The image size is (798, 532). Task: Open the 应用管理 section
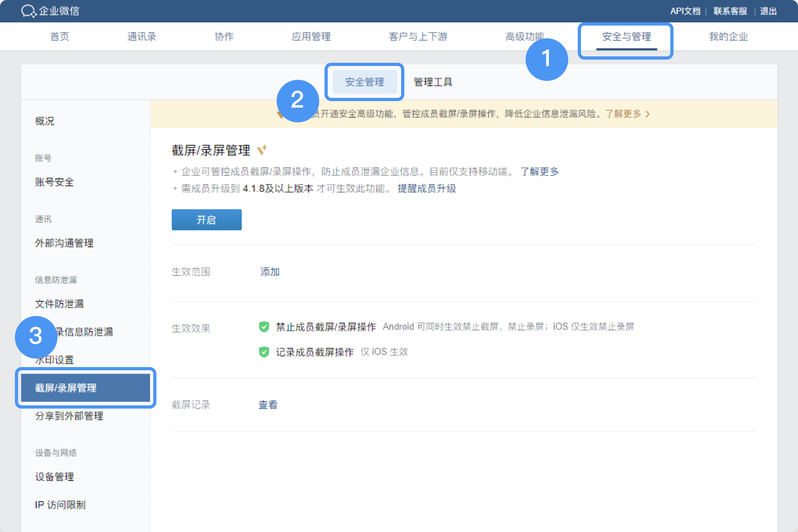tap(311, 37)
